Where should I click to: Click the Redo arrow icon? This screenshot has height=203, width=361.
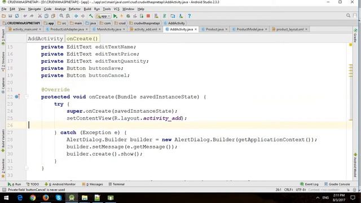tap(32, 16)
